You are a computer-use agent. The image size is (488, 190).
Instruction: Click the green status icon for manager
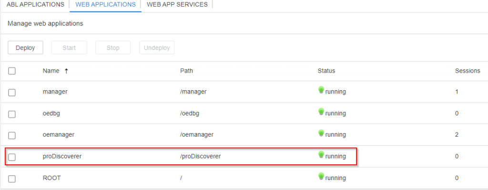pos(321,90)
